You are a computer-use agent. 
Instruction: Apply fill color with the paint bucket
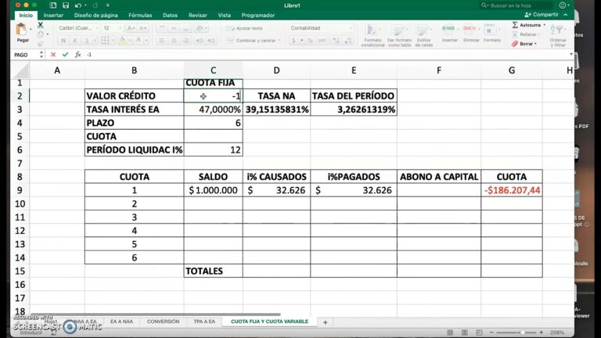pos(122,40)
